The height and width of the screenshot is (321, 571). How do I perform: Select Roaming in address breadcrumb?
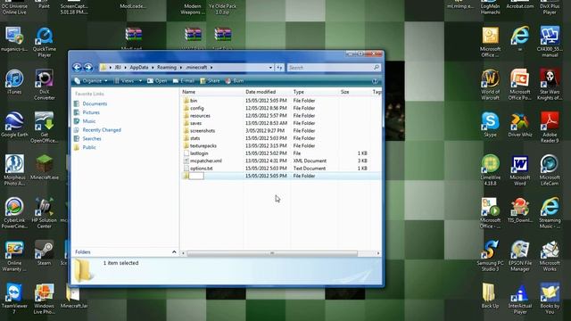(167, 68)
